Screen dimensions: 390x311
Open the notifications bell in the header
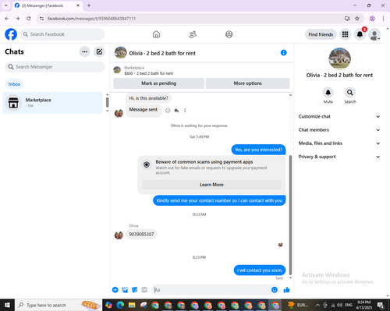(360, 34)
